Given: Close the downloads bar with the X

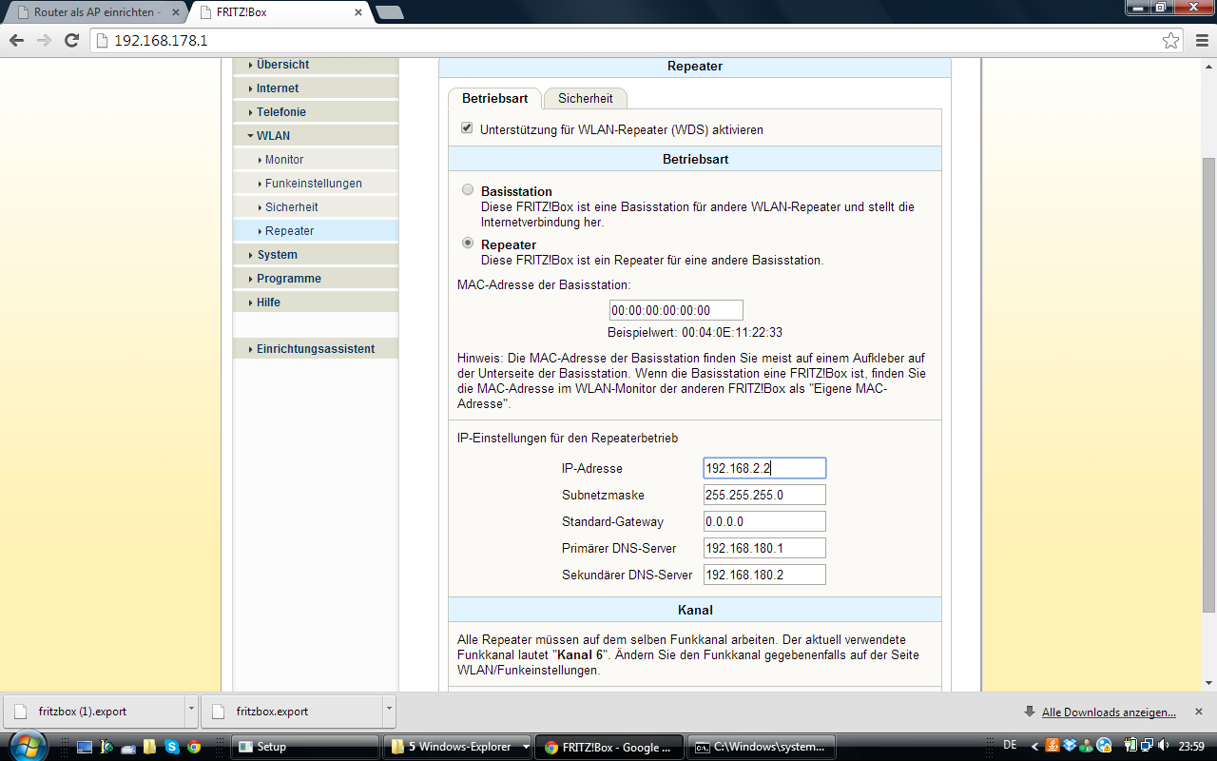Looking at the screenshot, I should (x=1198, y=712).
